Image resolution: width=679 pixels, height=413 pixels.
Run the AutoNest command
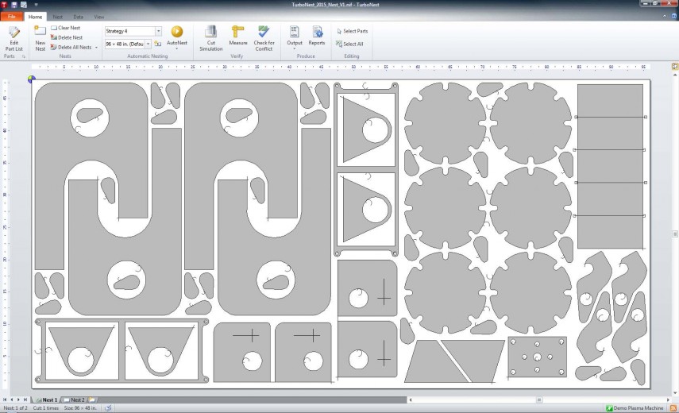coord(176,38)
